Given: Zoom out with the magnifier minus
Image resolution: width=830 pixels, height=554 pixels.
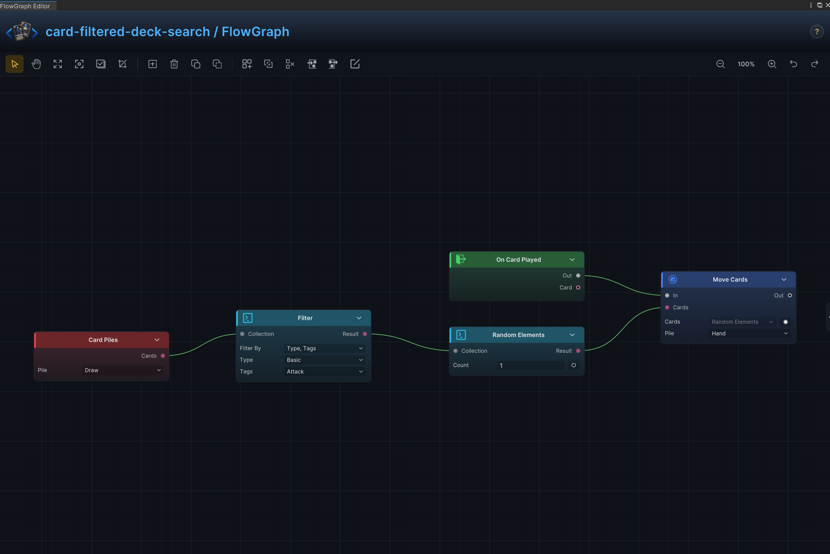Looking at the screenshot, I should pos(720,64).
